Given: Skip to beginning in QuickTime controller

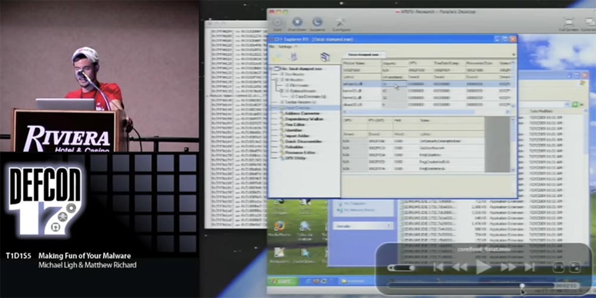Looking at the screenshot, I should pyautogui.click(x=438, y=267).
